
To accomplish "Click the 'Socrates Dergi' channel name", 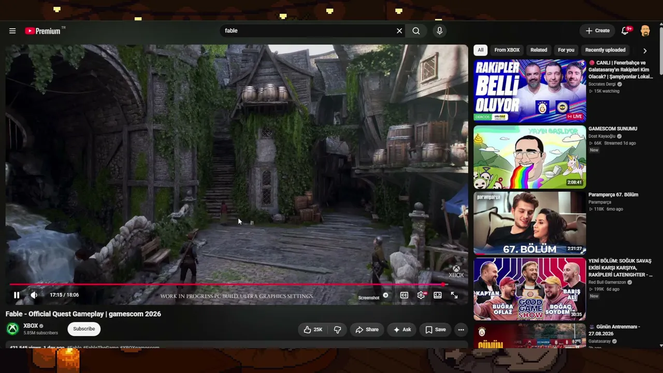I will point(602,84).
